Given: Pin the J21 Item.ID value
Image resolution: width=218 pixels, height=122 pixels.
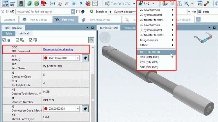Looking at the screenshot, I should (x=85, y=58).
